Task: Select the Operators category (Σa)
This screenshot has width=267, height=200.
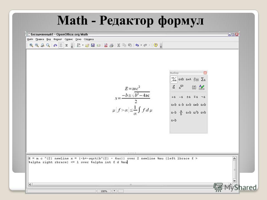Action: (203, 79)
